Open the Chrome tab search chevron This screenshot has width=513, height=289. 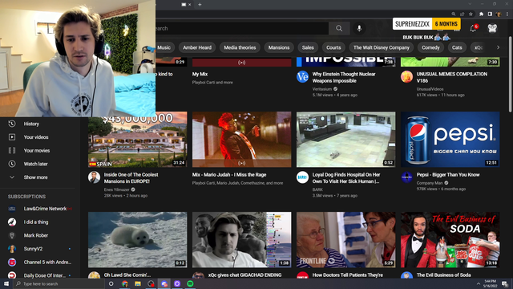point(470,4)
